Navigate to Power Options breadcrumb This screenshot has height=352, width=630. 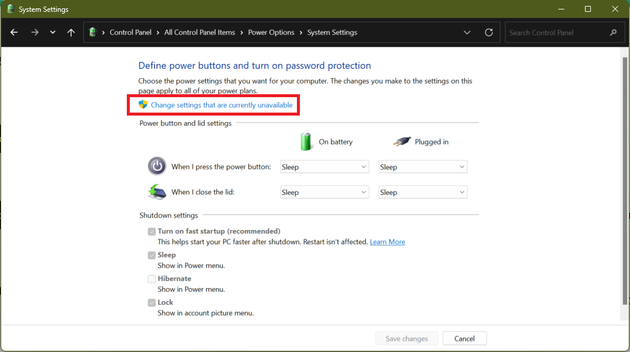pyautogui.click(x=271, y=33)
